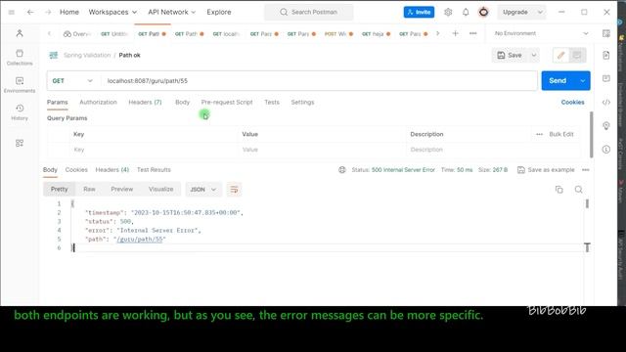626x352 pixels.
Task: Open the Collections sidebar panel
Action: click(x=20, y=58)
